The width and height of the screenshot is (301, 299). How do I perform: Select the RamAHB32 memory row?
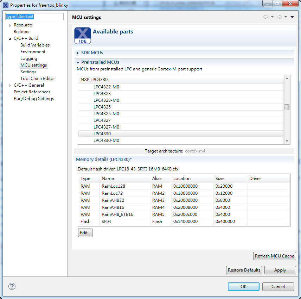click(x=184, y=200)
